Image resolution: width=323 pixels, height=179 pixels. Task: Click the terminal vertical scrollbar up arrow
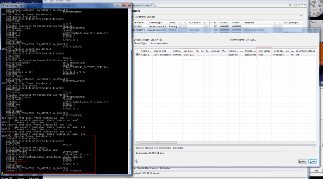pyautogui.click(x=129, y=10)
